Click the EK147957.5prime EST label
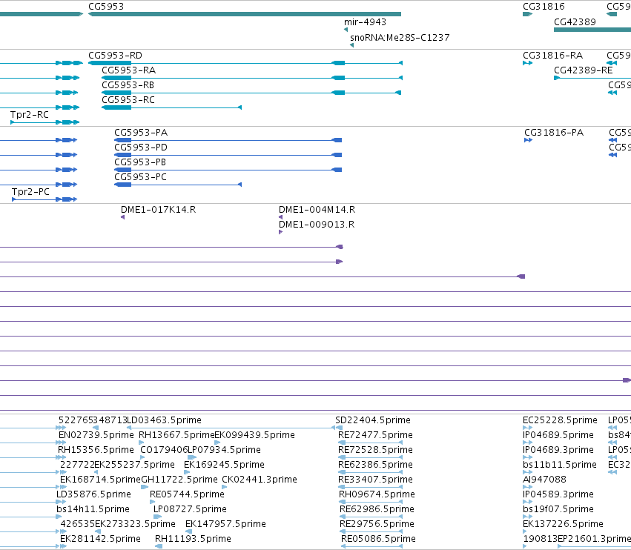This screenshot has width=631, height=550. click(225, 524)
